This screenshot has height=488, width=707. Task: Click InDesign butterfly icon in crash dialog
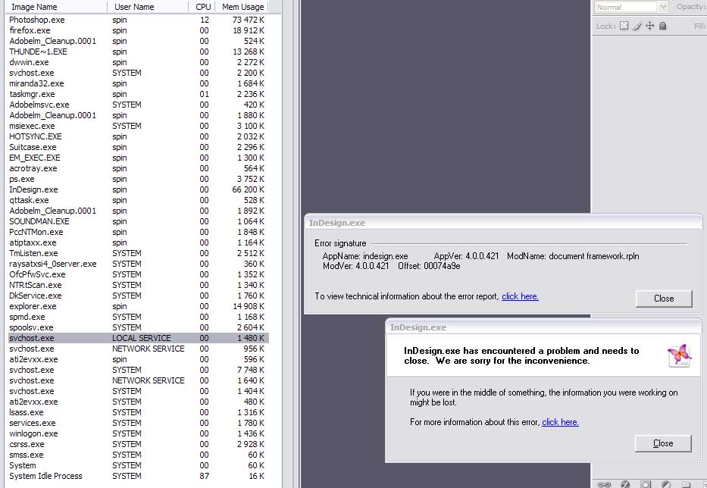pyautogui.click(x=679, y=355)
